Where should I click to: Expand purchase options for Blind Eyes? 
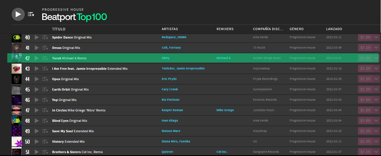tap(376, 121)
